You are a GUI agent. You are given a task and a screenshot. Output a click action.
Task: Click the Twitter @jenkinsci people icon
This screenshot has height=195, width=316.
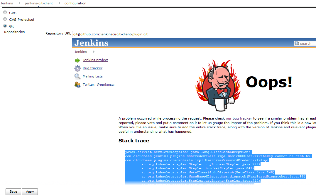click(x=77, y=85)
